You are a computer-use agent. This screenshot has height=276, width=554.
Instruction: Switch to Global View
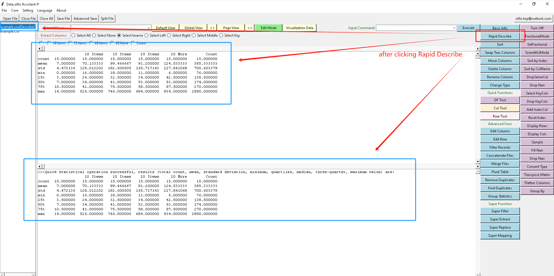pos(194,28)
